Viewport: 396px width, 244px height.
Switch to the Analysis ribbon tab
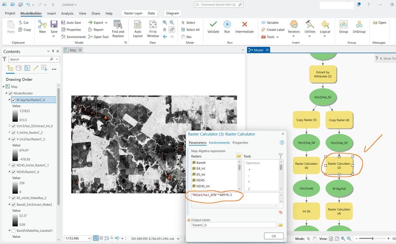click(67, 13)
